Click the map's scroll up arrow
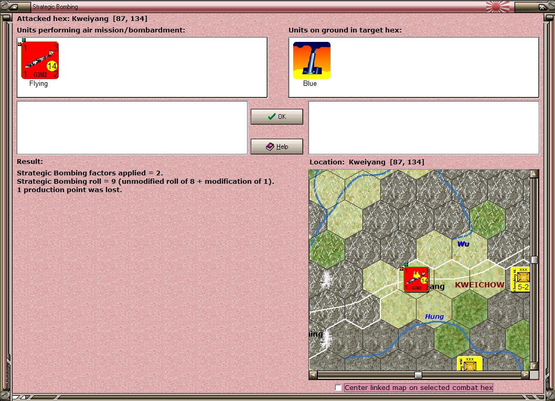Screen dimensions: 555x401 click(x=534, y=173)
